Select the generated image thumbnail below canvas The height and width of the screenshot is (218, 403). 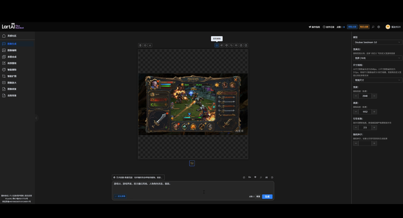(x=192, y=163)
